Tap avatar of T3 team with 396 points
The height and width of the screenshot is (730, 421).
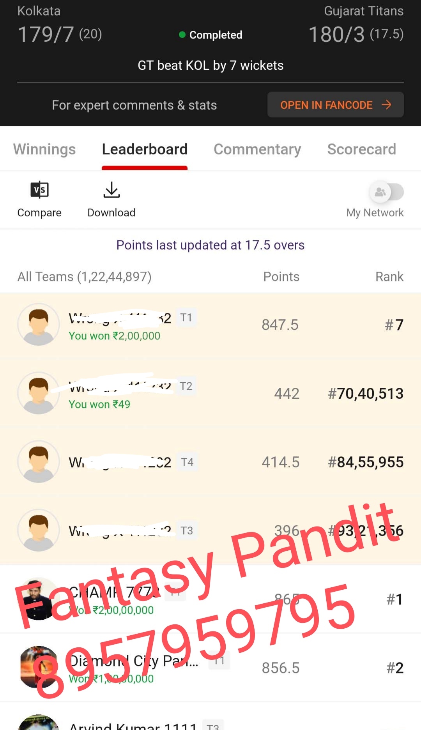point(38,530)
